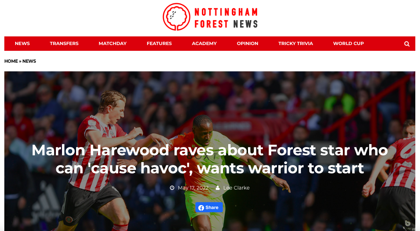The width and height of the screenshot is (420, 231).
Task: Click the Nottingham Forest tree logo
Action: pyautogui.click(x=177, y=17)
